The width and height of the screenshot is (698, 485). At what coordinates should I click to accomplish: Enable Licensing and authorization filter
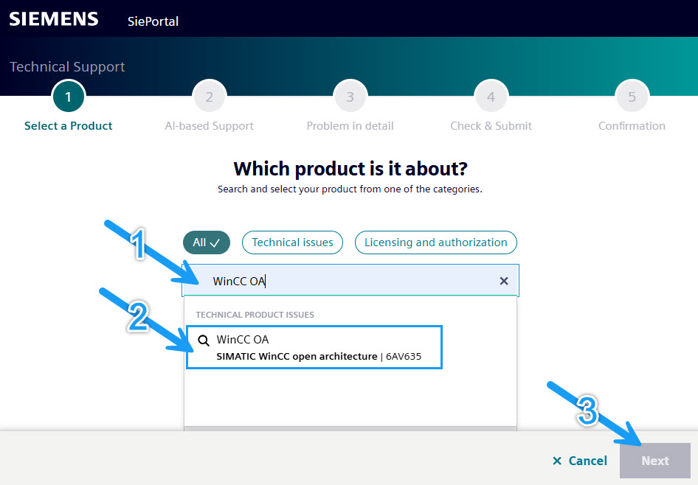tap(435, 242)
